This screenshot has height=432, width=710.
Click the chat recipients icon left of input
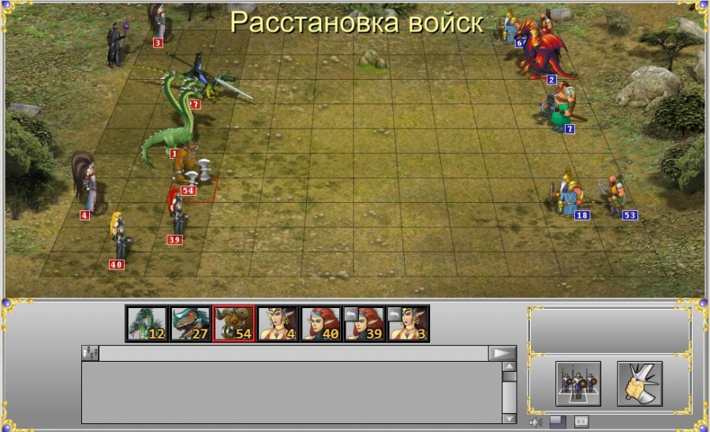(90, 353)
